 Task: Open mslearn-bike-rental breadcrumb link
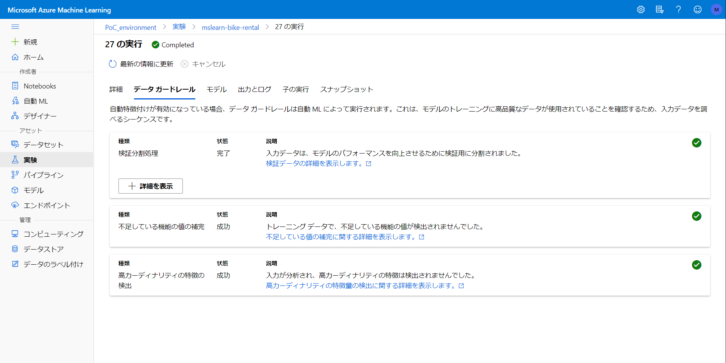pyautogui.click(x=231, y=27)
